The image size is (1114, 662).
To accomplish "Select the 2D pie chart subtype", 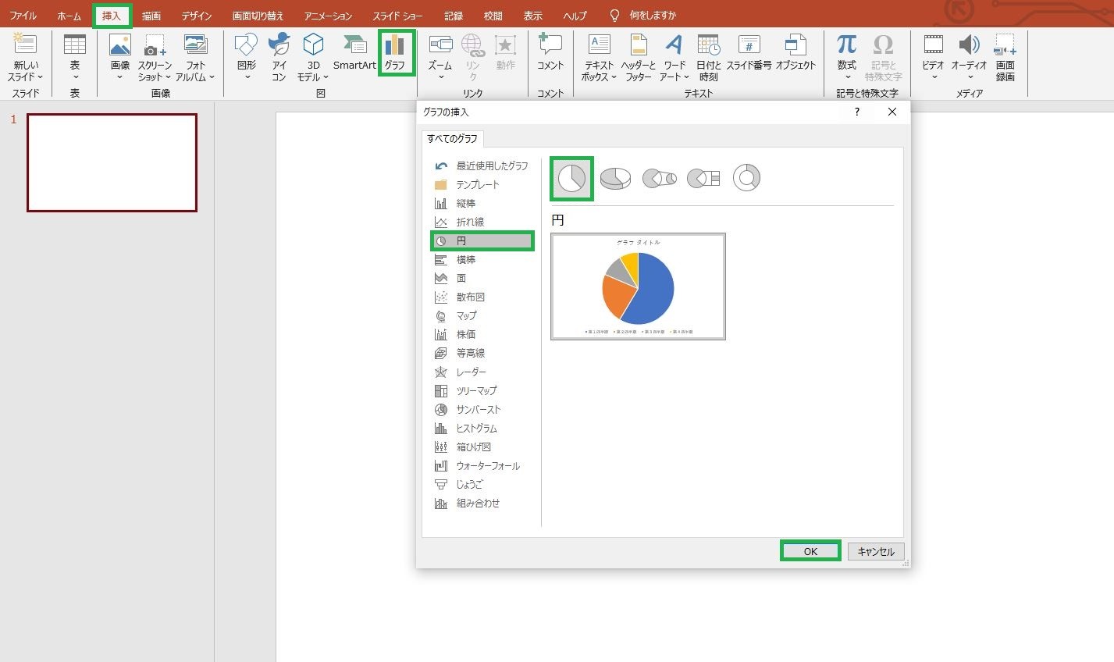I will 572,178.
